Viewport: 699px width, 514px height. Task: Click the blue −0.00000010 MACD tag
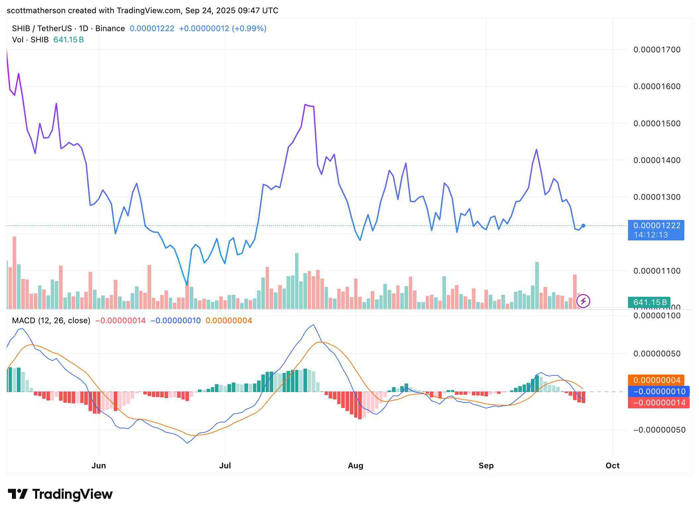pyautogui.click(x=658, y=391)
